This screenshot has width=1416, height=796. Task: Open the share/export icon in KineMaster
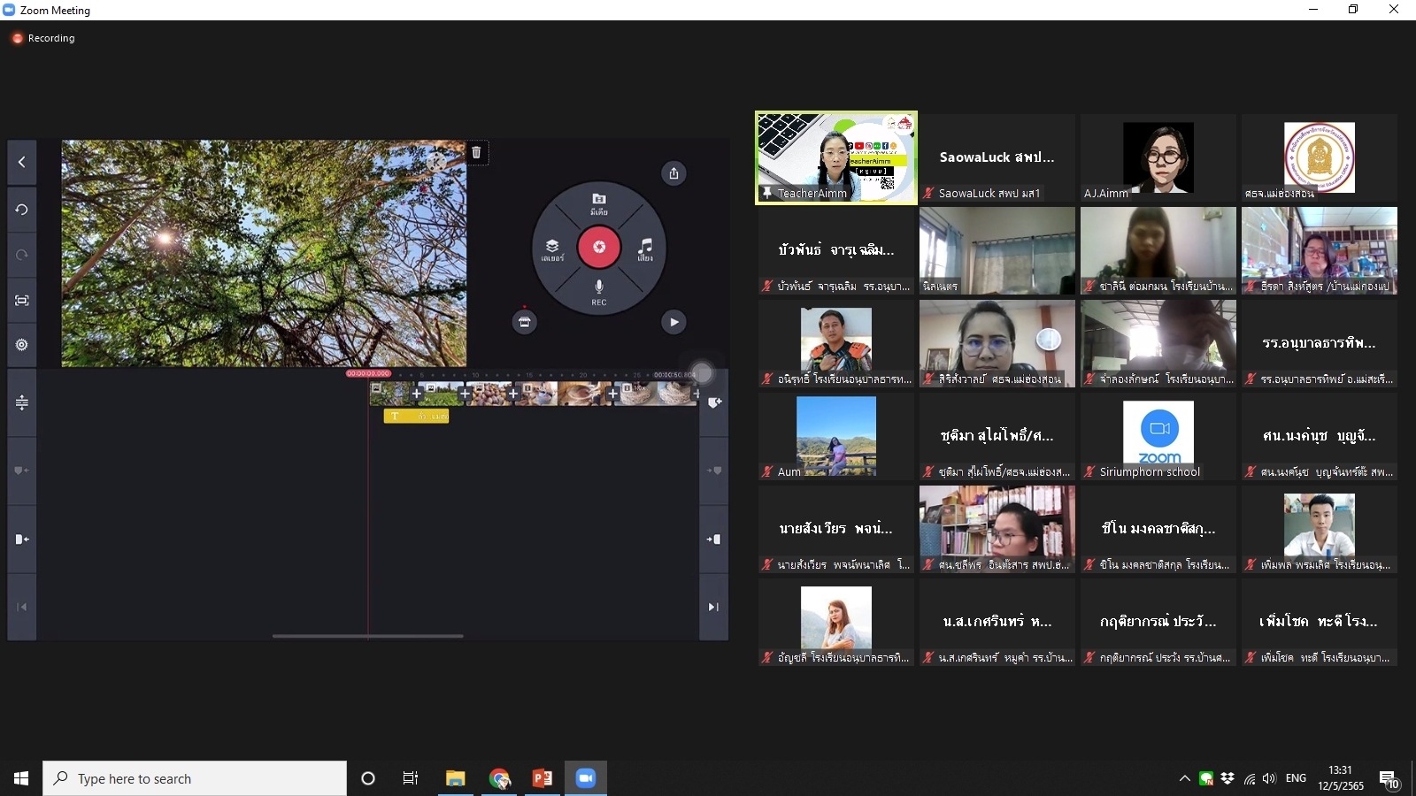pos(673,173)
